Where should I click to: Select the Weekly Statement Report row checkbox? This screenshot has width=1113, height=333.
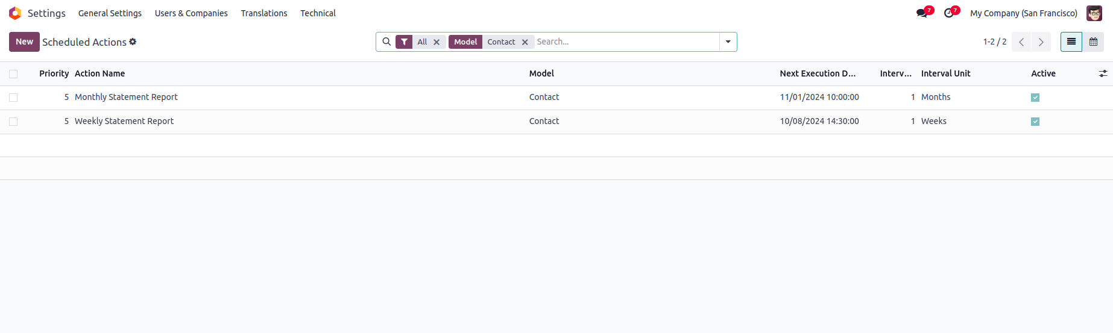click(x=13, y=122)
